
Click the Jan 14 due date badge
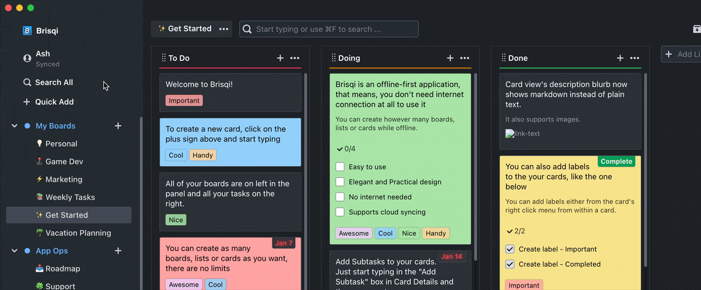(451, 257)
